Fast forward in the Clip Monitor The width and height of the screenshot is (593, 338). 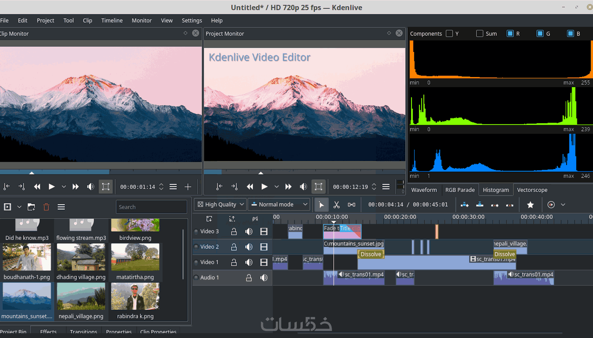[x=75, y=187]
